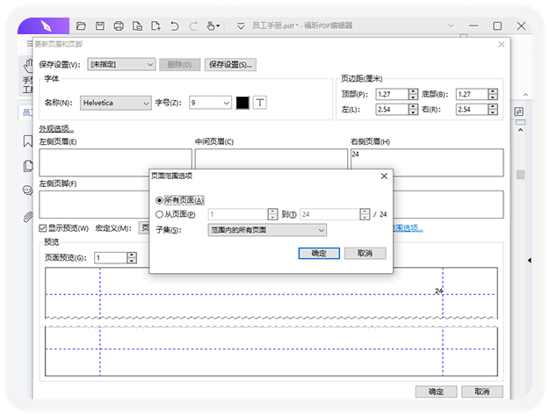Click the right margin 2.54 field
The height and width of the screenshot is (417, 550).
[472, 110]
